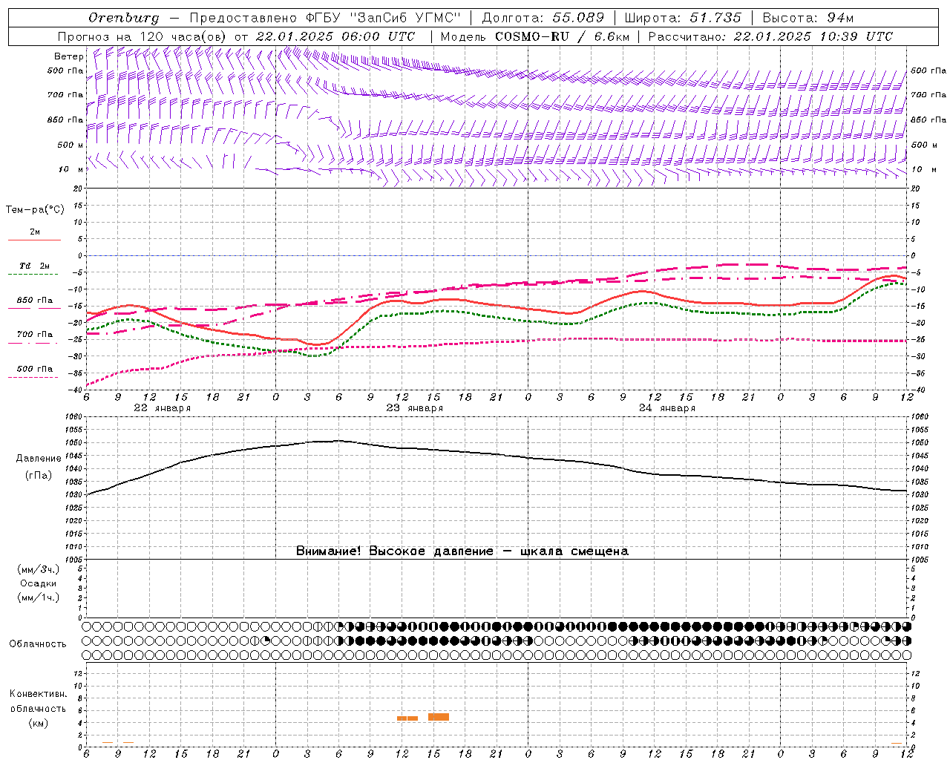The width and height of the screenshot is (950, 760).
Task: Click the right '20' temperature axis value
Action: [x=915, y=189]
